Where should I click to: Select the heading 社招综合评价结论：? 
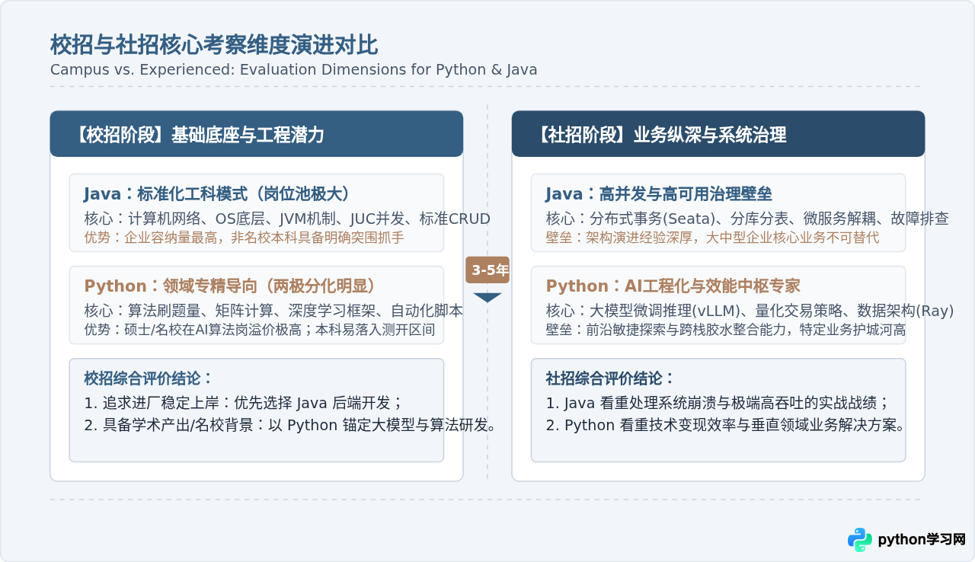[x=610, y=378]
